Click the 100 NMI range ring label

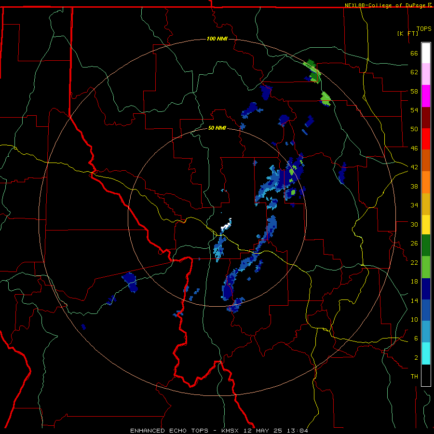pyautogui.click(x=217, y=39)
